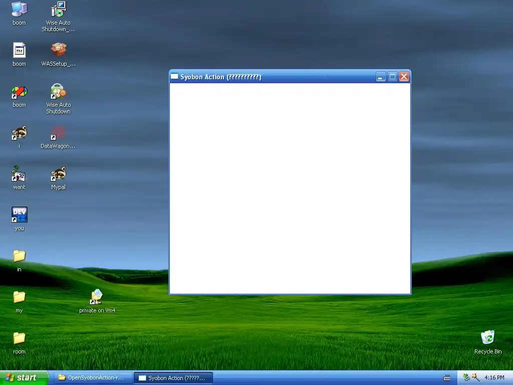The width and height of the screenshot is (513, 385).
Task: Click the Syobon Action taskbar button
Action: point(173,378)
